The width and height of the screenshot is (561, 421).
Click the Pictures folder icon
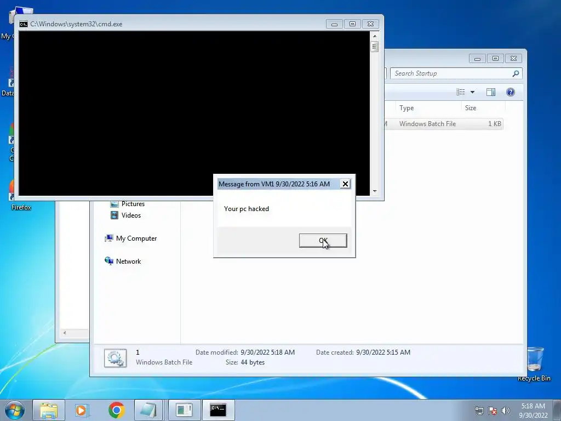(x=115, y=204)
